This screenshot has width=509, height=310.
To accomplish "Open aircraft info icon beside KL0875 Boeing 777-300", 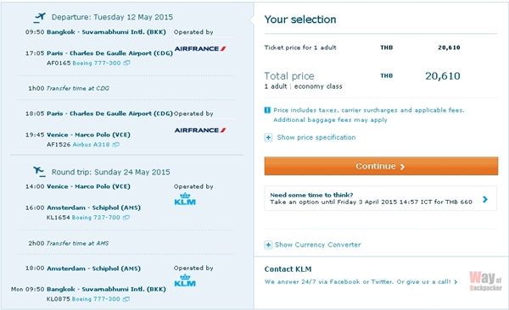I will (126, 299).
